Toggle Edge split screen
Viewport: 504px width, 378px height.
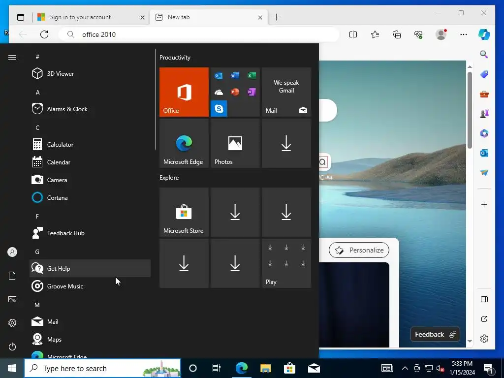(x=353, y=34)
